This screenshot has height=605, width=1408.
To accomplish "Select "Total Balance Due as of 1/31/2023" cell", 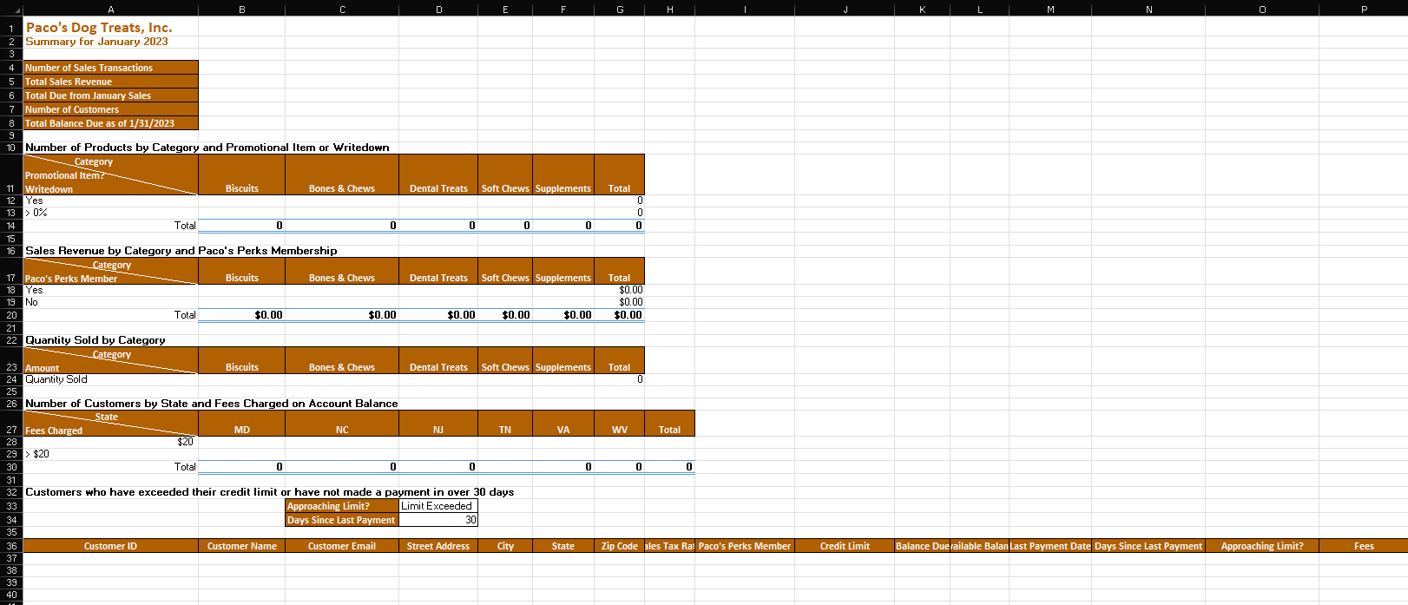I will [110, 123].
